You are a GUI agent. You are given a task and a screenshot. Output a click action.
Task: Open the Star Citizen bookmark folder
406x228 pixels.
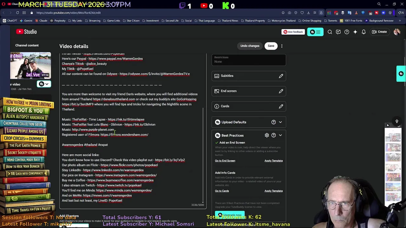coord(131,21)
